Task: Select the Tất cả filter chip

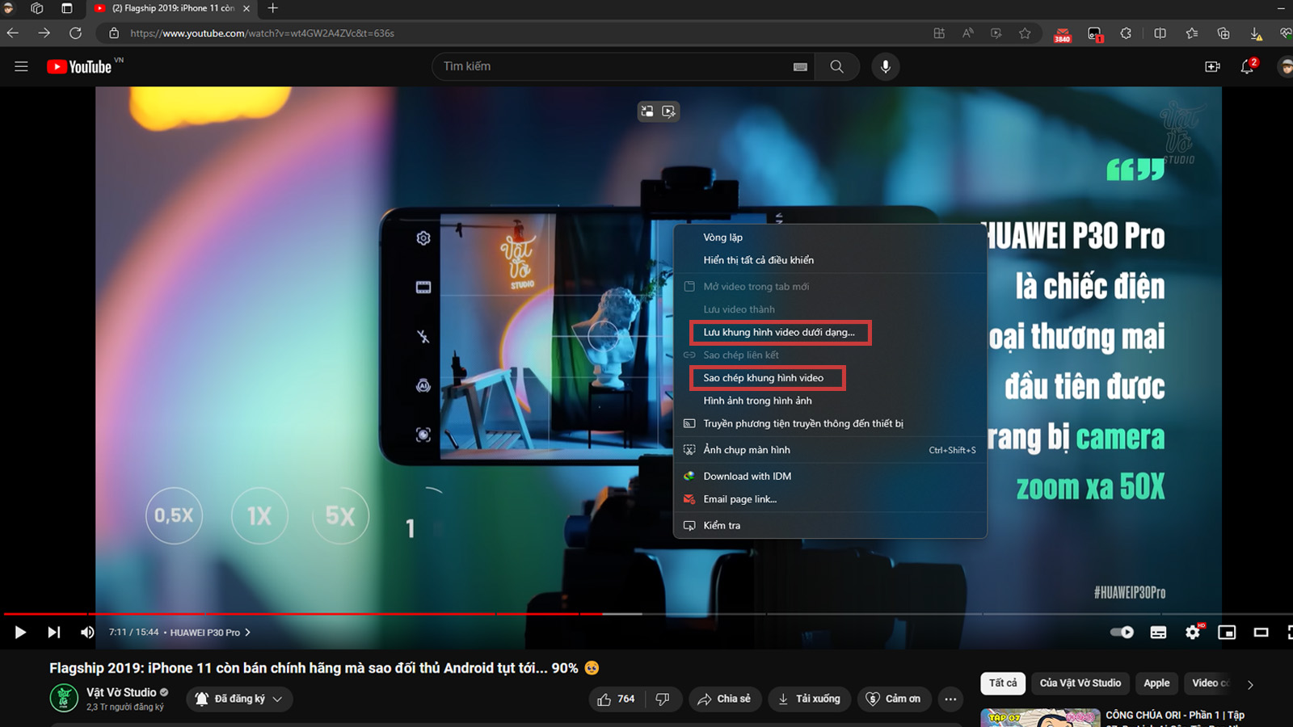Action: click(1003, 683)
